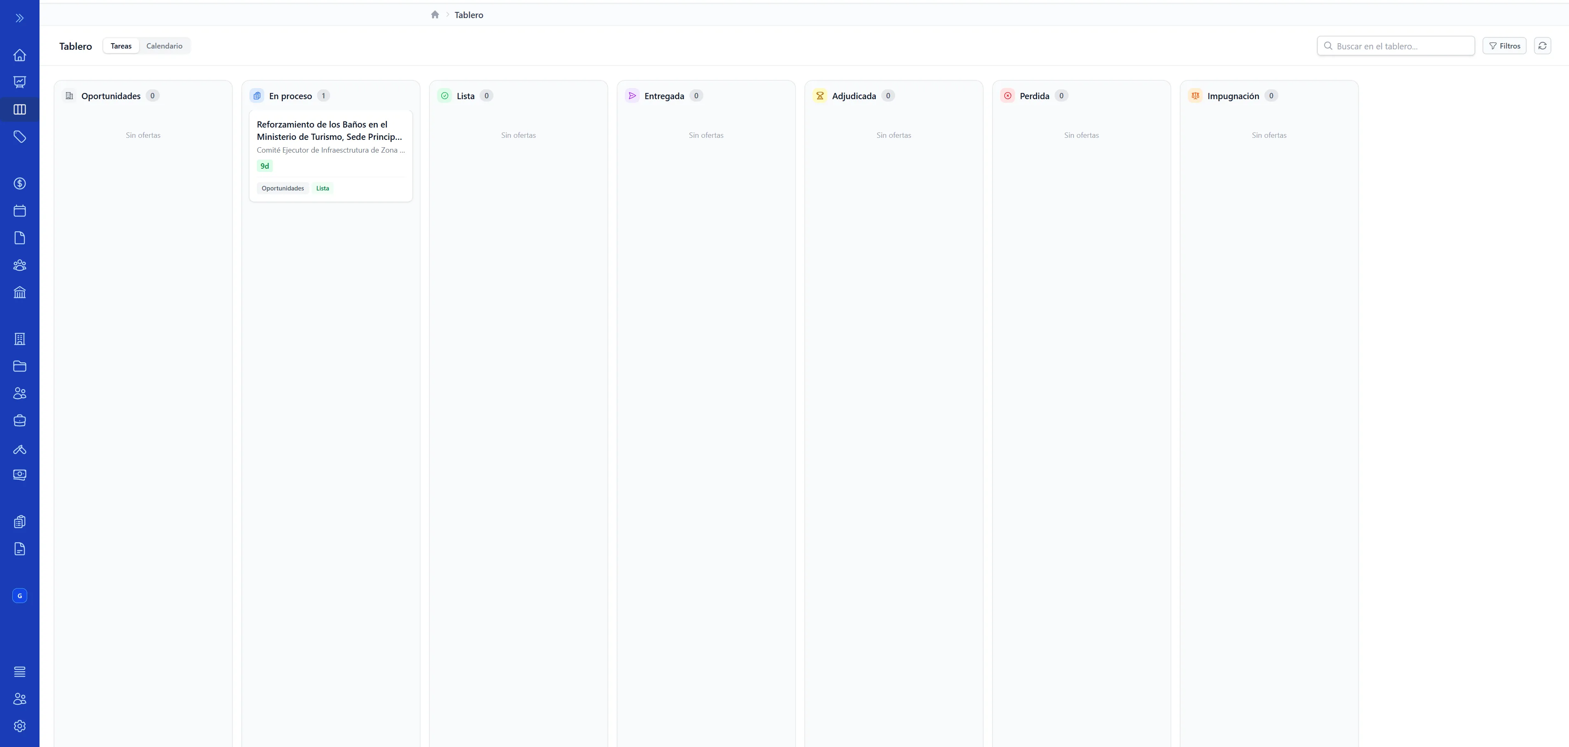Open the Home icon in the sidebar
This screenshot has width=1569, height=747.
[x=19, y=56]
